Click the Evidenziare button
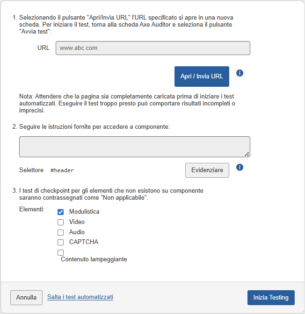This screenshot has width=305, height=314. 207,170
